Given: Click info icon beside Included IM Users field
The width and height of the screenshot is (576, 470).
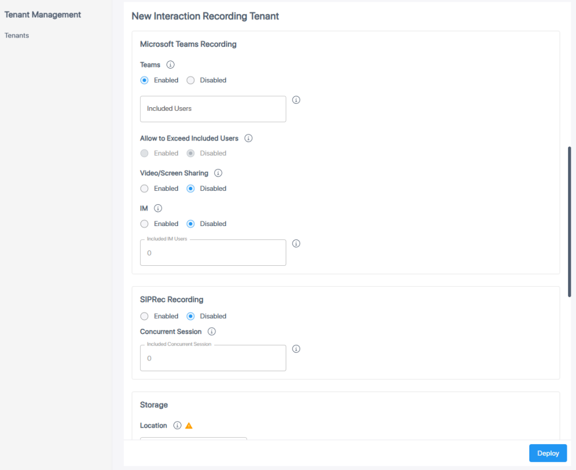Looking at the screenshot, I should point(296,243).
